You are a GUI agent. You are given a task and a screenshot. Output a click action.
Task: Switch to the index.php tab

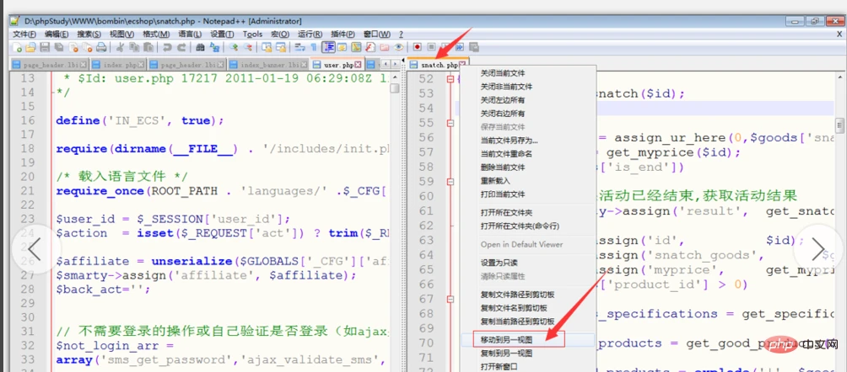click(x=118, y=65)
